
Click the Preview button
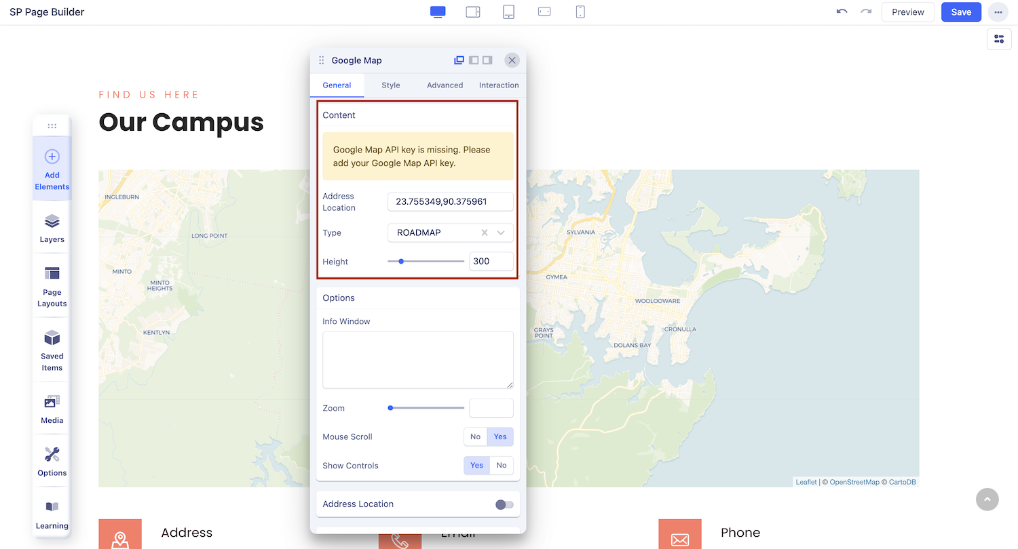907,12
